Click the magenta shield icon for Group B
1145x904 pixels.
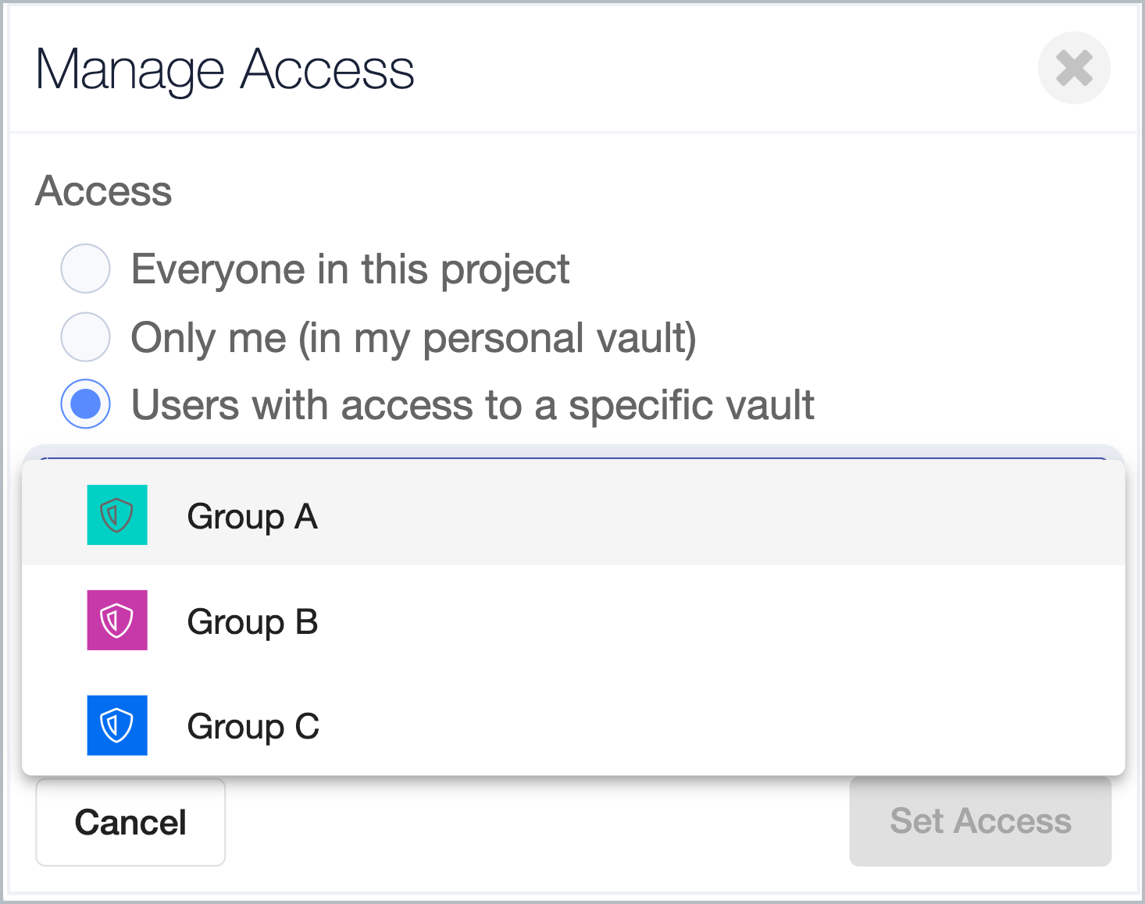coord(117,621)
